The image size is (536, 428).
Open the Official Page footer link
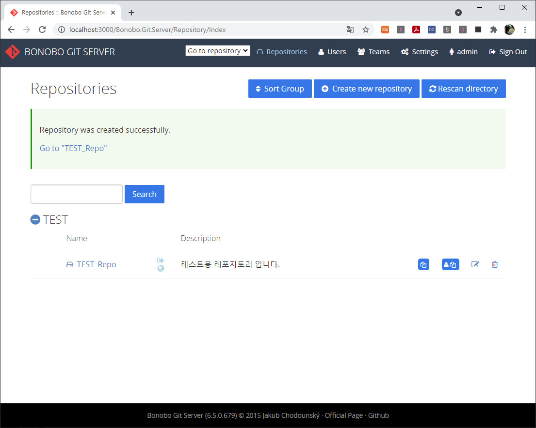tap(343, 415)
